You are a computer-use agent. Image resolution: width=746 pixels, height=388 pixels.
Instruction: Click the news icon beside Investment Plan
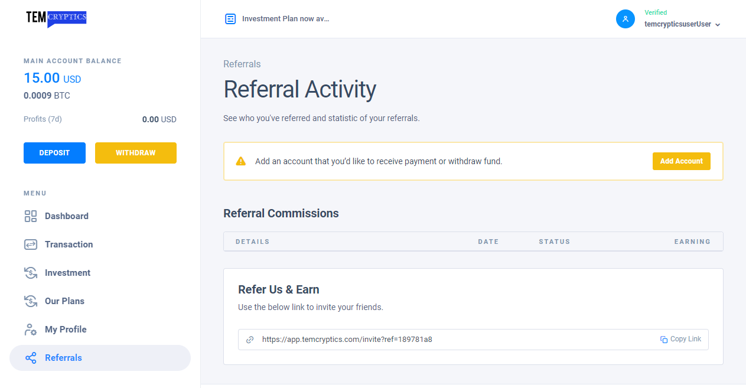230,19
